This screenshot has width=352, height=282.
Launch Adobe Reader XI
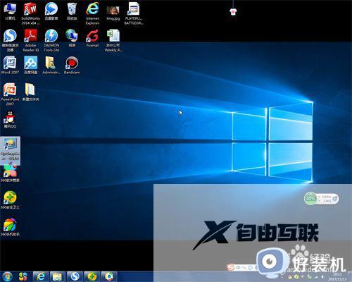(30, 40)
